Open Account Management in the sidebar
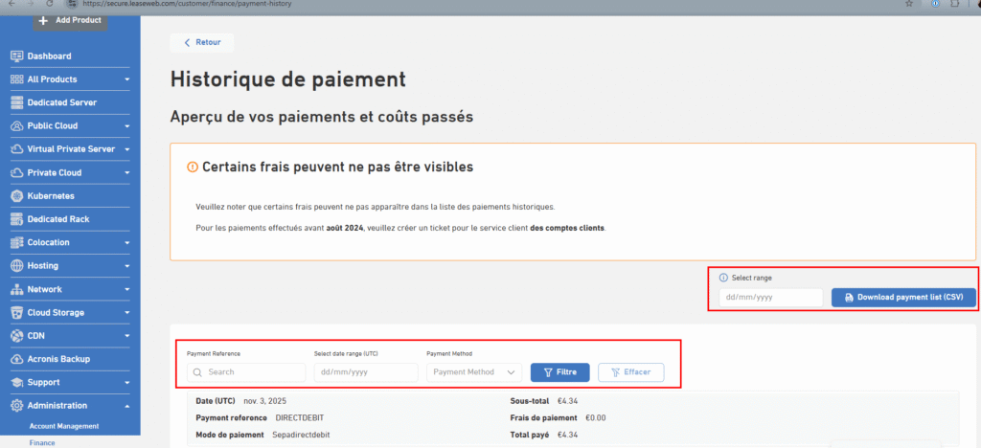 click(x=63, y=426)
